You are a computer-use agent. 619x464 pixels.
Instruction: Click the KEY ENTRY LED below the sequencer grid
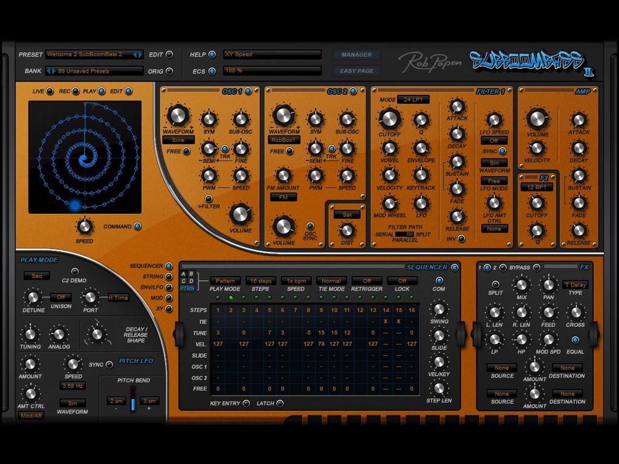point(246,403)
